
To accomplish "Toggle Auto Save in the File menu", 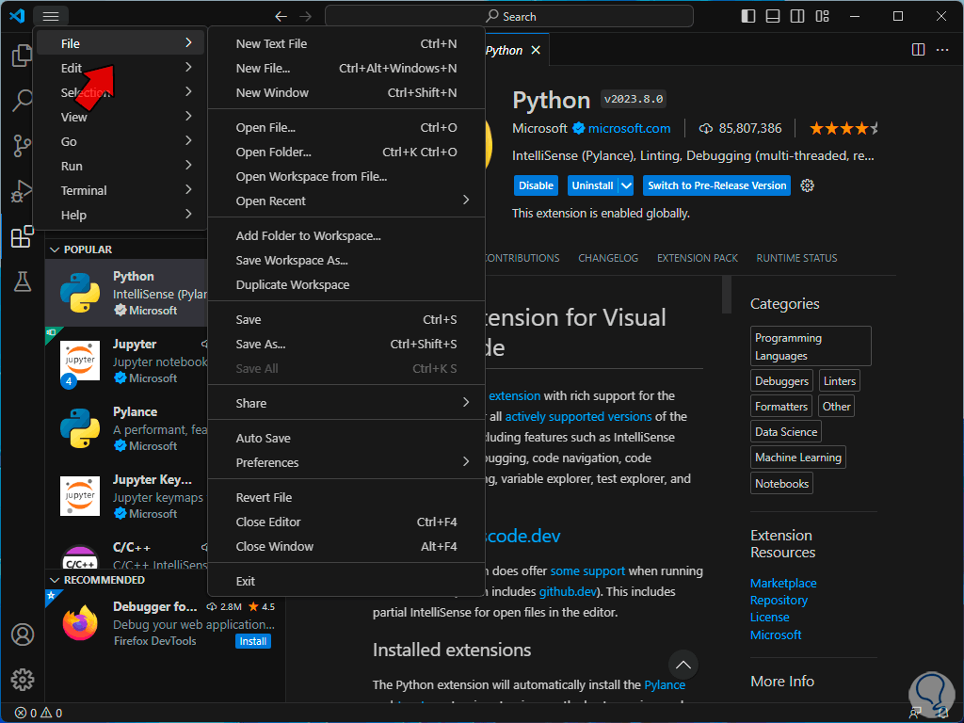I will click(263, 438).
